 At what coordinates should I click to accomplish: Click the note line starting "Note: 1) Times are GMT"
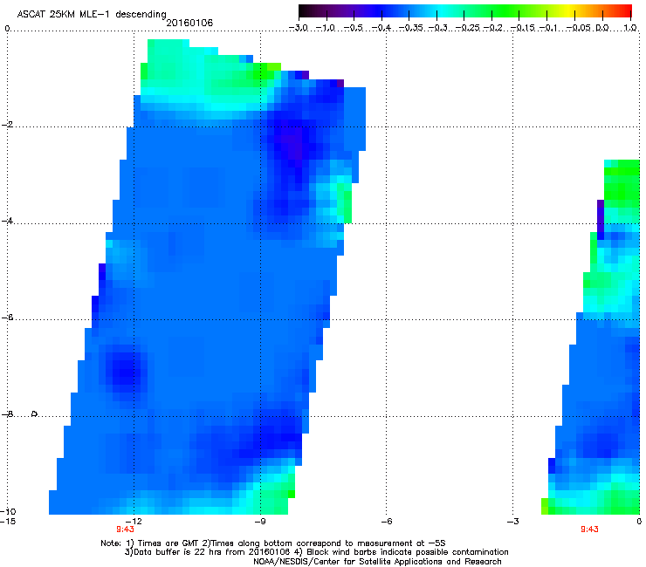(x=273, y=543)
